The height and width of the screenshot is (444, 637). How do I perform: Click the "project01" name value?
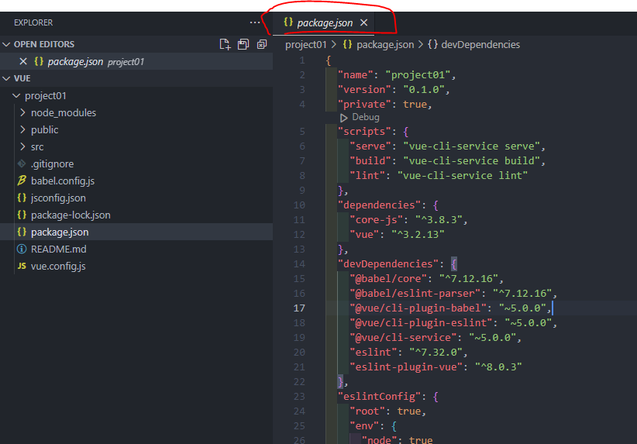[x=418, y=75]
